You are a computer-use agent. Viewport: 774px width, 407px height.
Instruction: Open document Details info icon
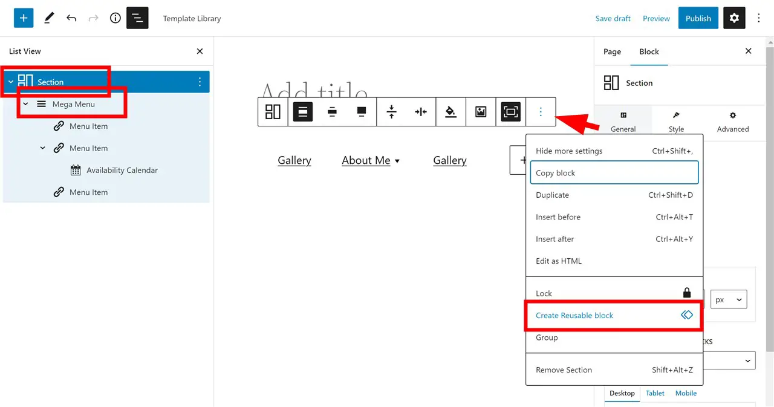point(115,18)
